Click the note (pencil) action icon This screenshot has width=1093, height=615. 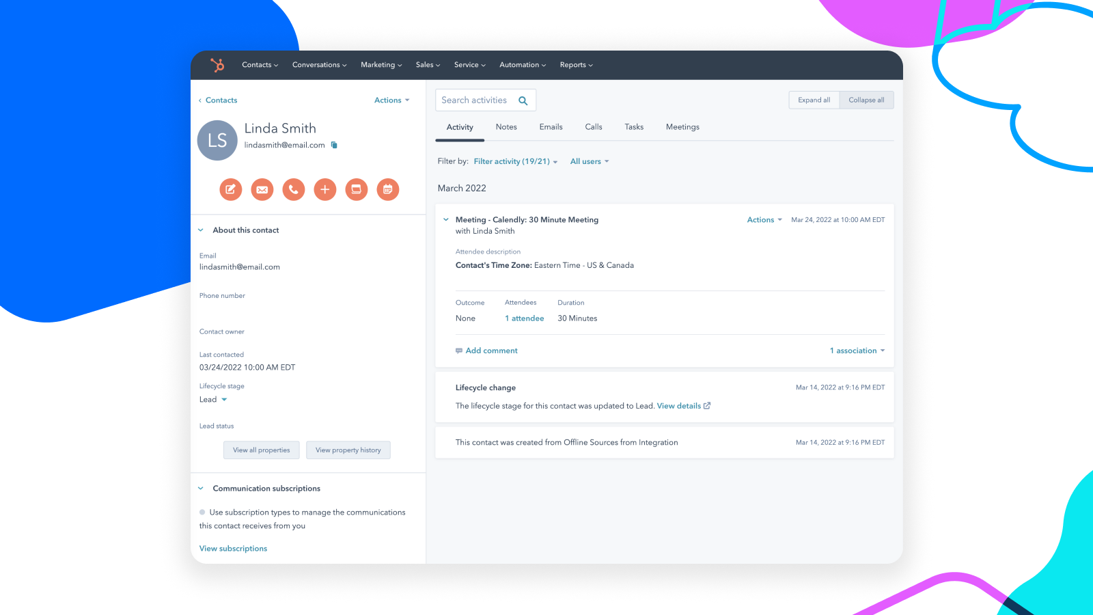231,189
